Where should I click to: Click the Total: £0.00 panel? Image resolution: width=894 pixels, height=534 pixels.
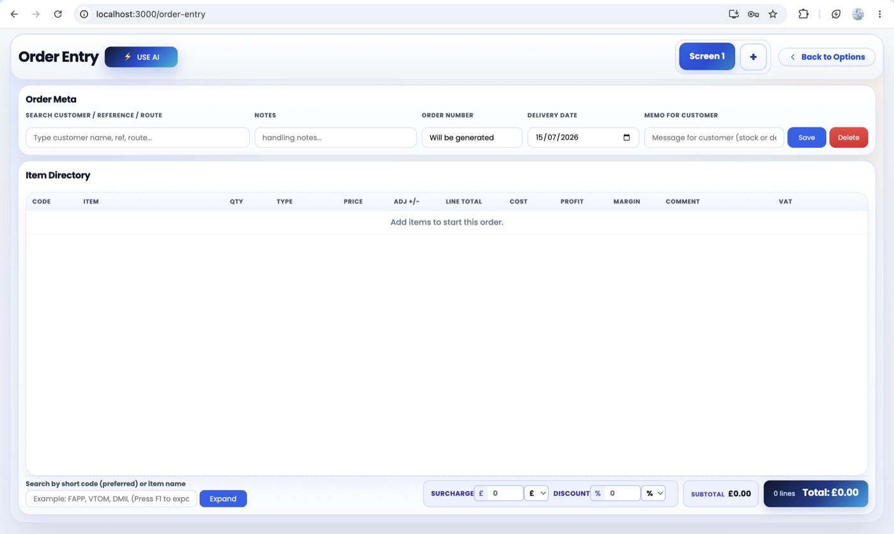click(x=816, y=493)
